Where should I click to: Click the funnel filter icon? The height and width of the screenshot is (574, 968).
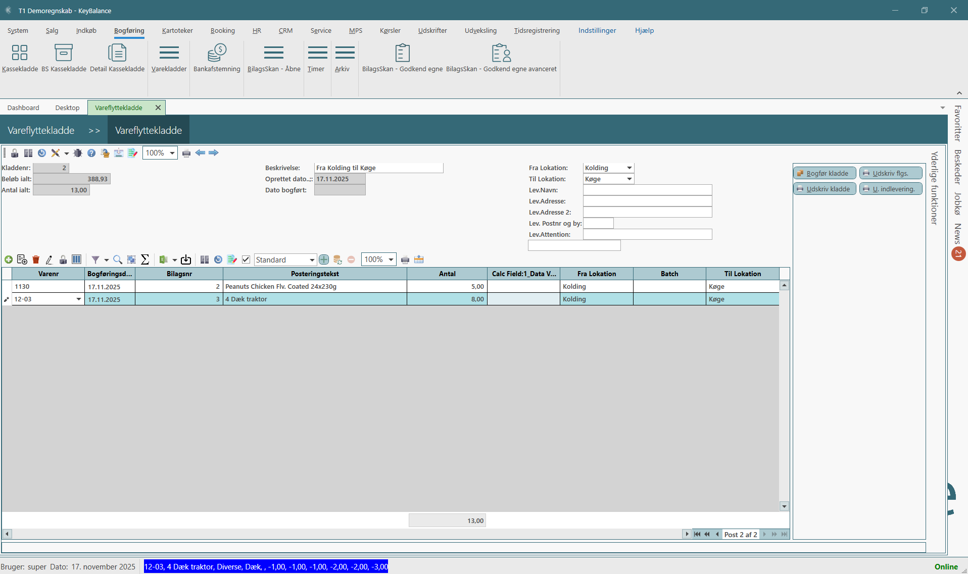pyautogui.click(x=95, y=259)
